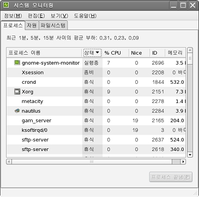Image resolution: width=199 pixels, height=197 pixels.
Task: Select the sftp-server row with ID 2637
Action: [96, 140]
